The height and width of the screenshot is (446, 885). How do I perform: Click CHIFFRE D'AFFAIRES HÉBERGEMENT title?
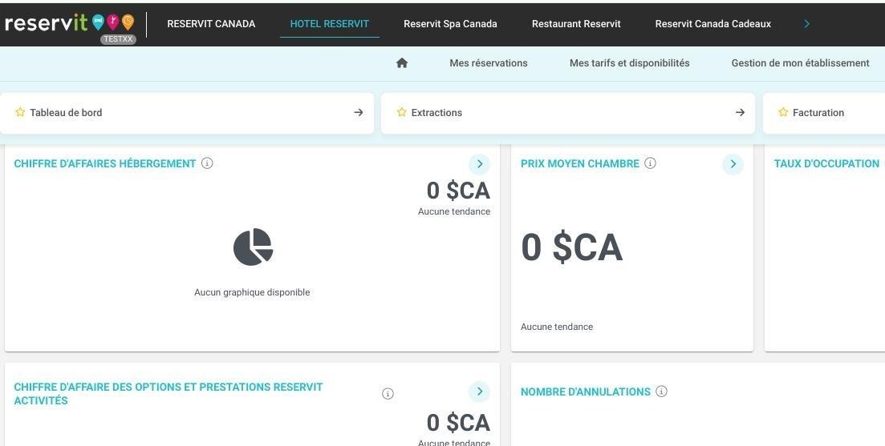tap(105, 163)
